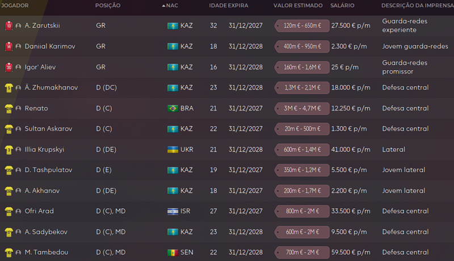Click D. Tashpulatov's name

(x=48, y=170)
